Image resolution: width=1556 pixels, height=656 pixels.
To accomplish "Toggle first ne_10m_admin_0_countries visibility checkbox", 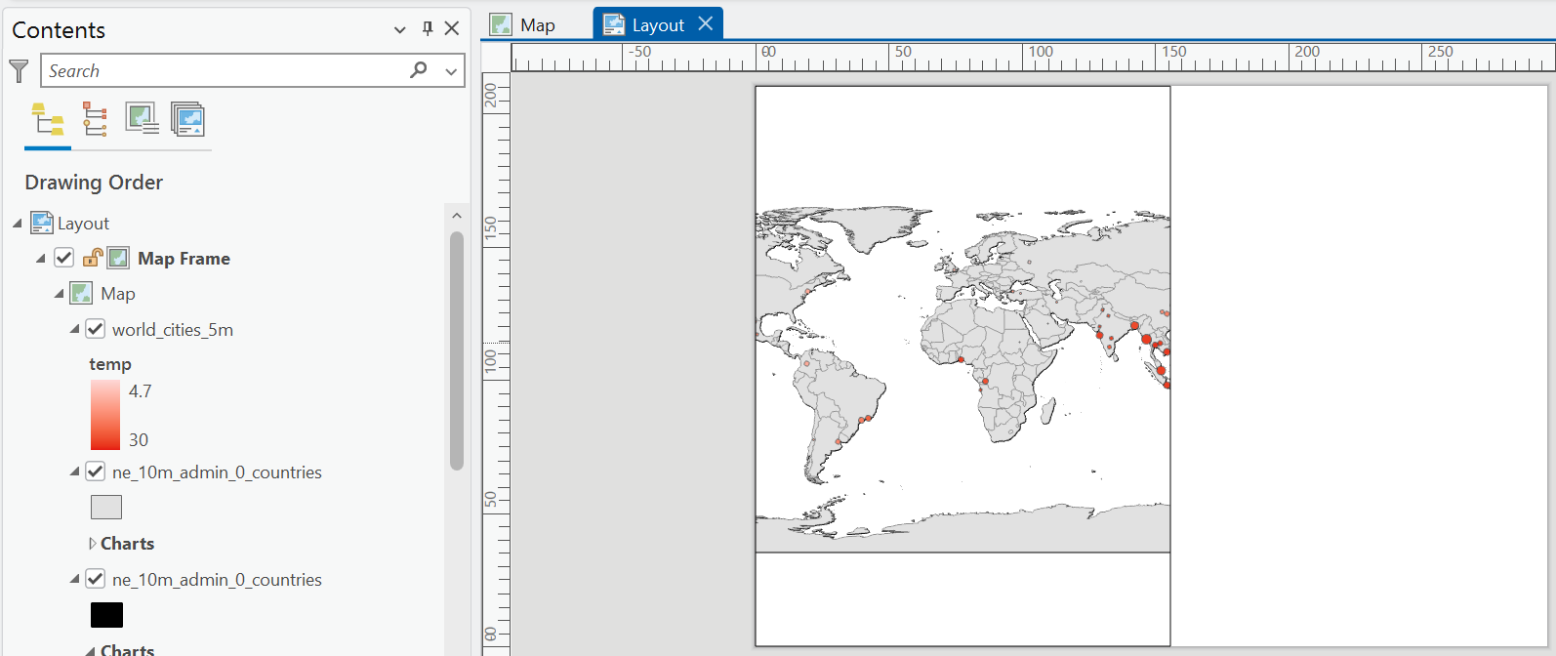I will [96, 471].
